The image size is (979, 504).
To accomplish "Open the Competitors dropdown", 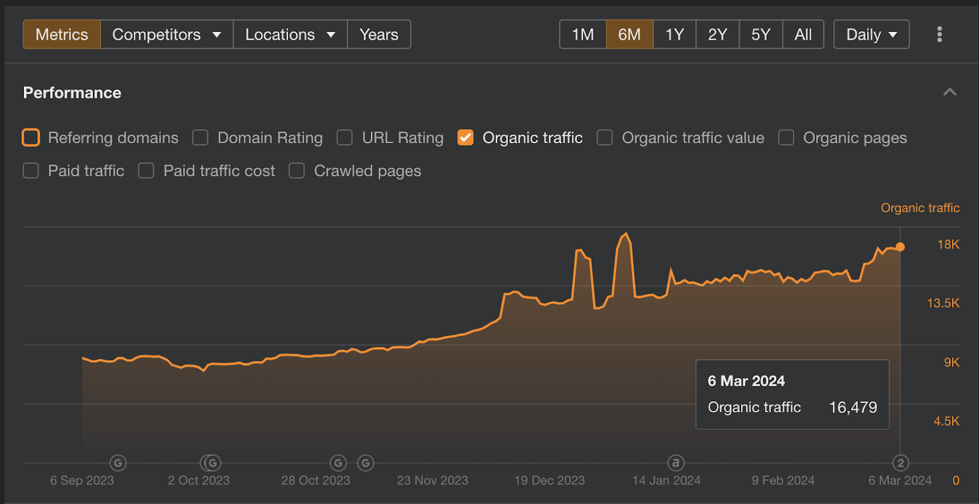I will (166, 34).
